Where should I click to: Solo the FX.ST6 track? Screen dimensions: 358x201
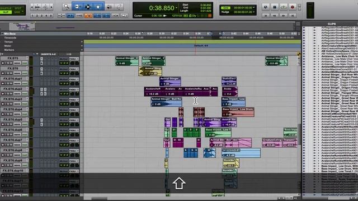click(8, 73)
